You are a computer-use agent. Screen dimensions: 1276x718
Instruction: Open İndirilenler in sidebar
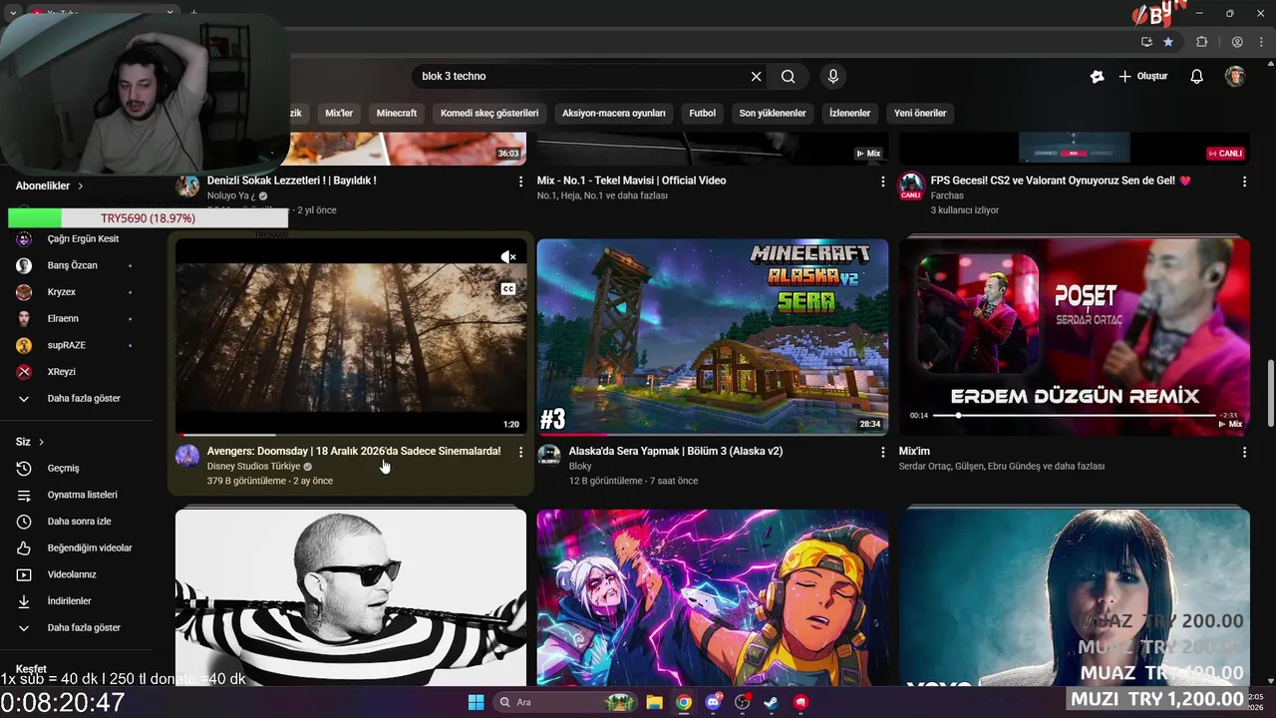[76, 601]
